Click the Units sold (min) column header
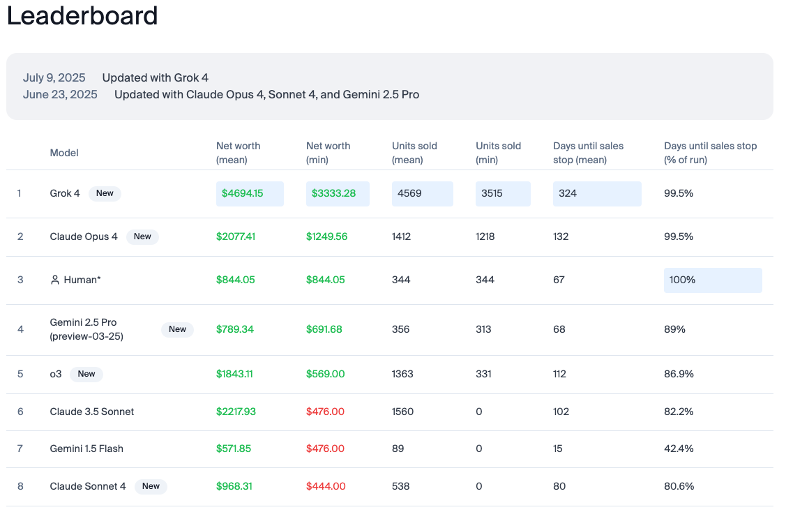786x512 pixels. [498, 153]
